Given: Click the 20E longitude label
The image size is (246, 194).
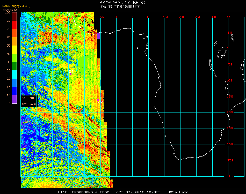Looking at the screenshot, I should (x=182, y=17).
